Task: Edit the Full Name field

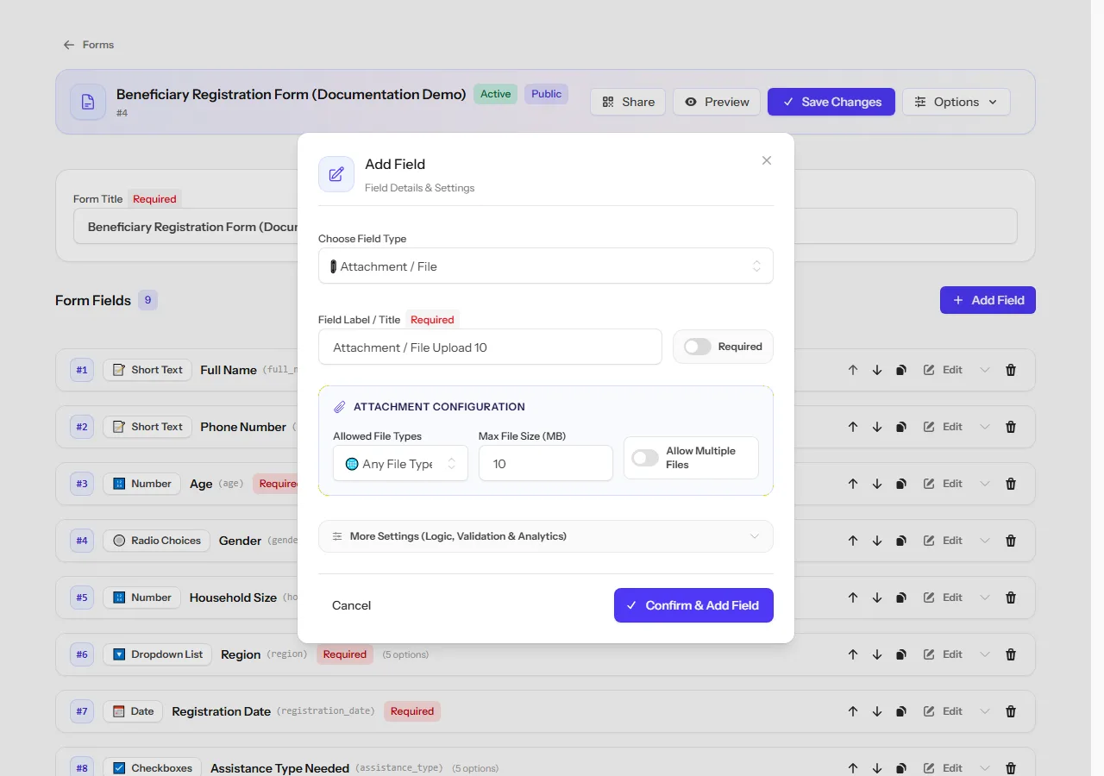Action: pyautogui.click(x=943, y=370)
